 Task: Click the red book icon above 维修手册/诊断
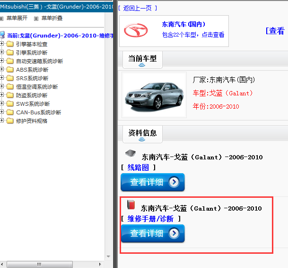131,204
